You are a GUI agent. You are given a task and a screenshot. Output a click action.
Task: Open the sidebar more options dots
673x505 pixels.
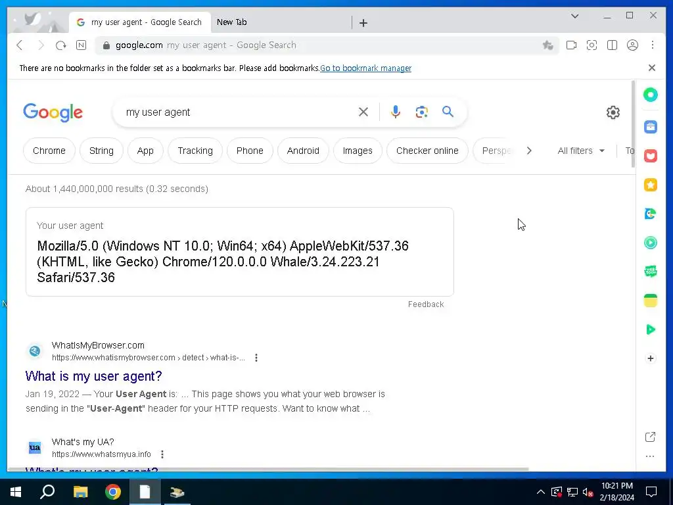point(650,456)
